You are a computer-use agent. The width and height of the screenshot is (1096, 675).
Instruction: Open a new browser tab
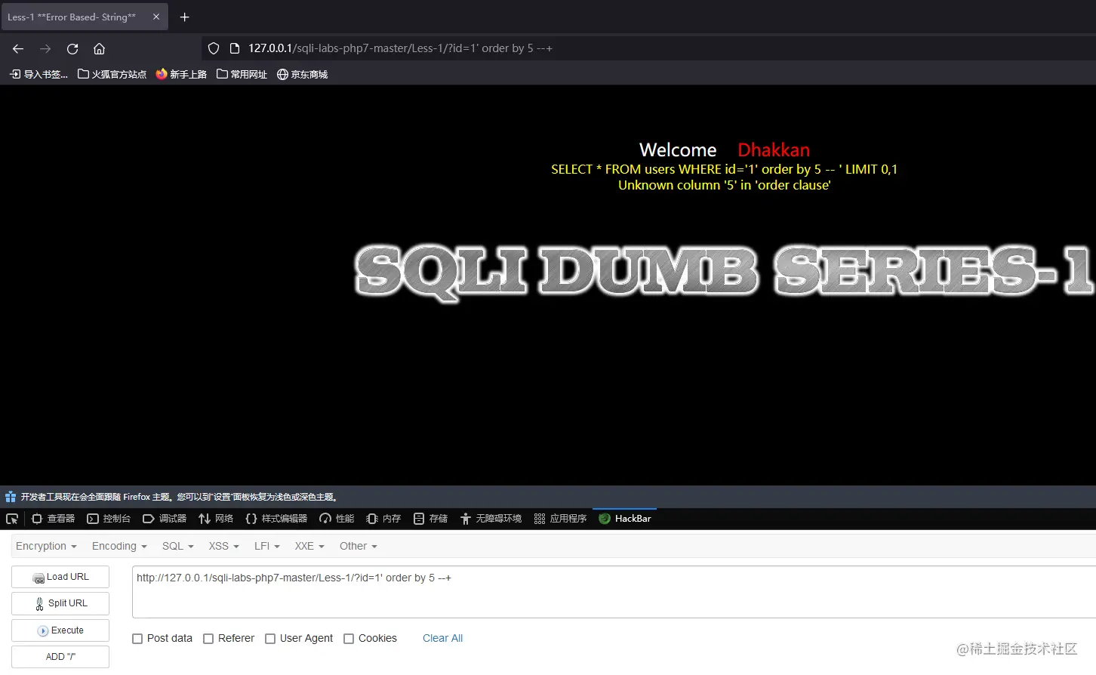point(184,17)
